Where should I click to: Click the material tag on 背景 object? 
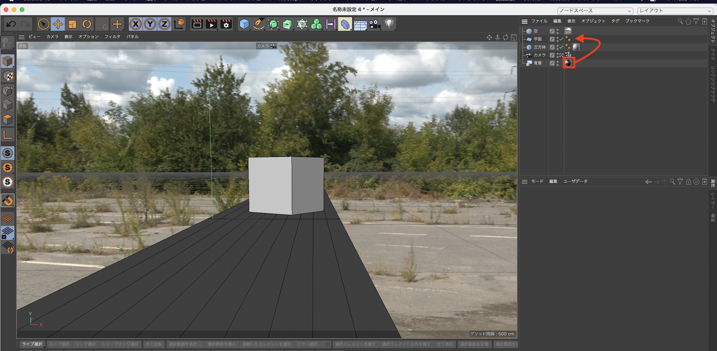click(x=569, y=63)
